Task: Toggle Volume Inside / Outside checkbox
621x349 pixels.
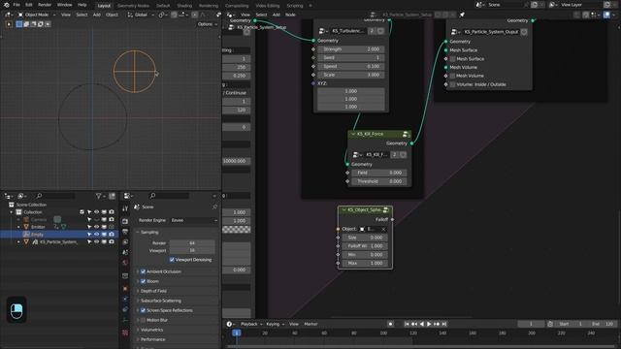Action: click(453, 84)
